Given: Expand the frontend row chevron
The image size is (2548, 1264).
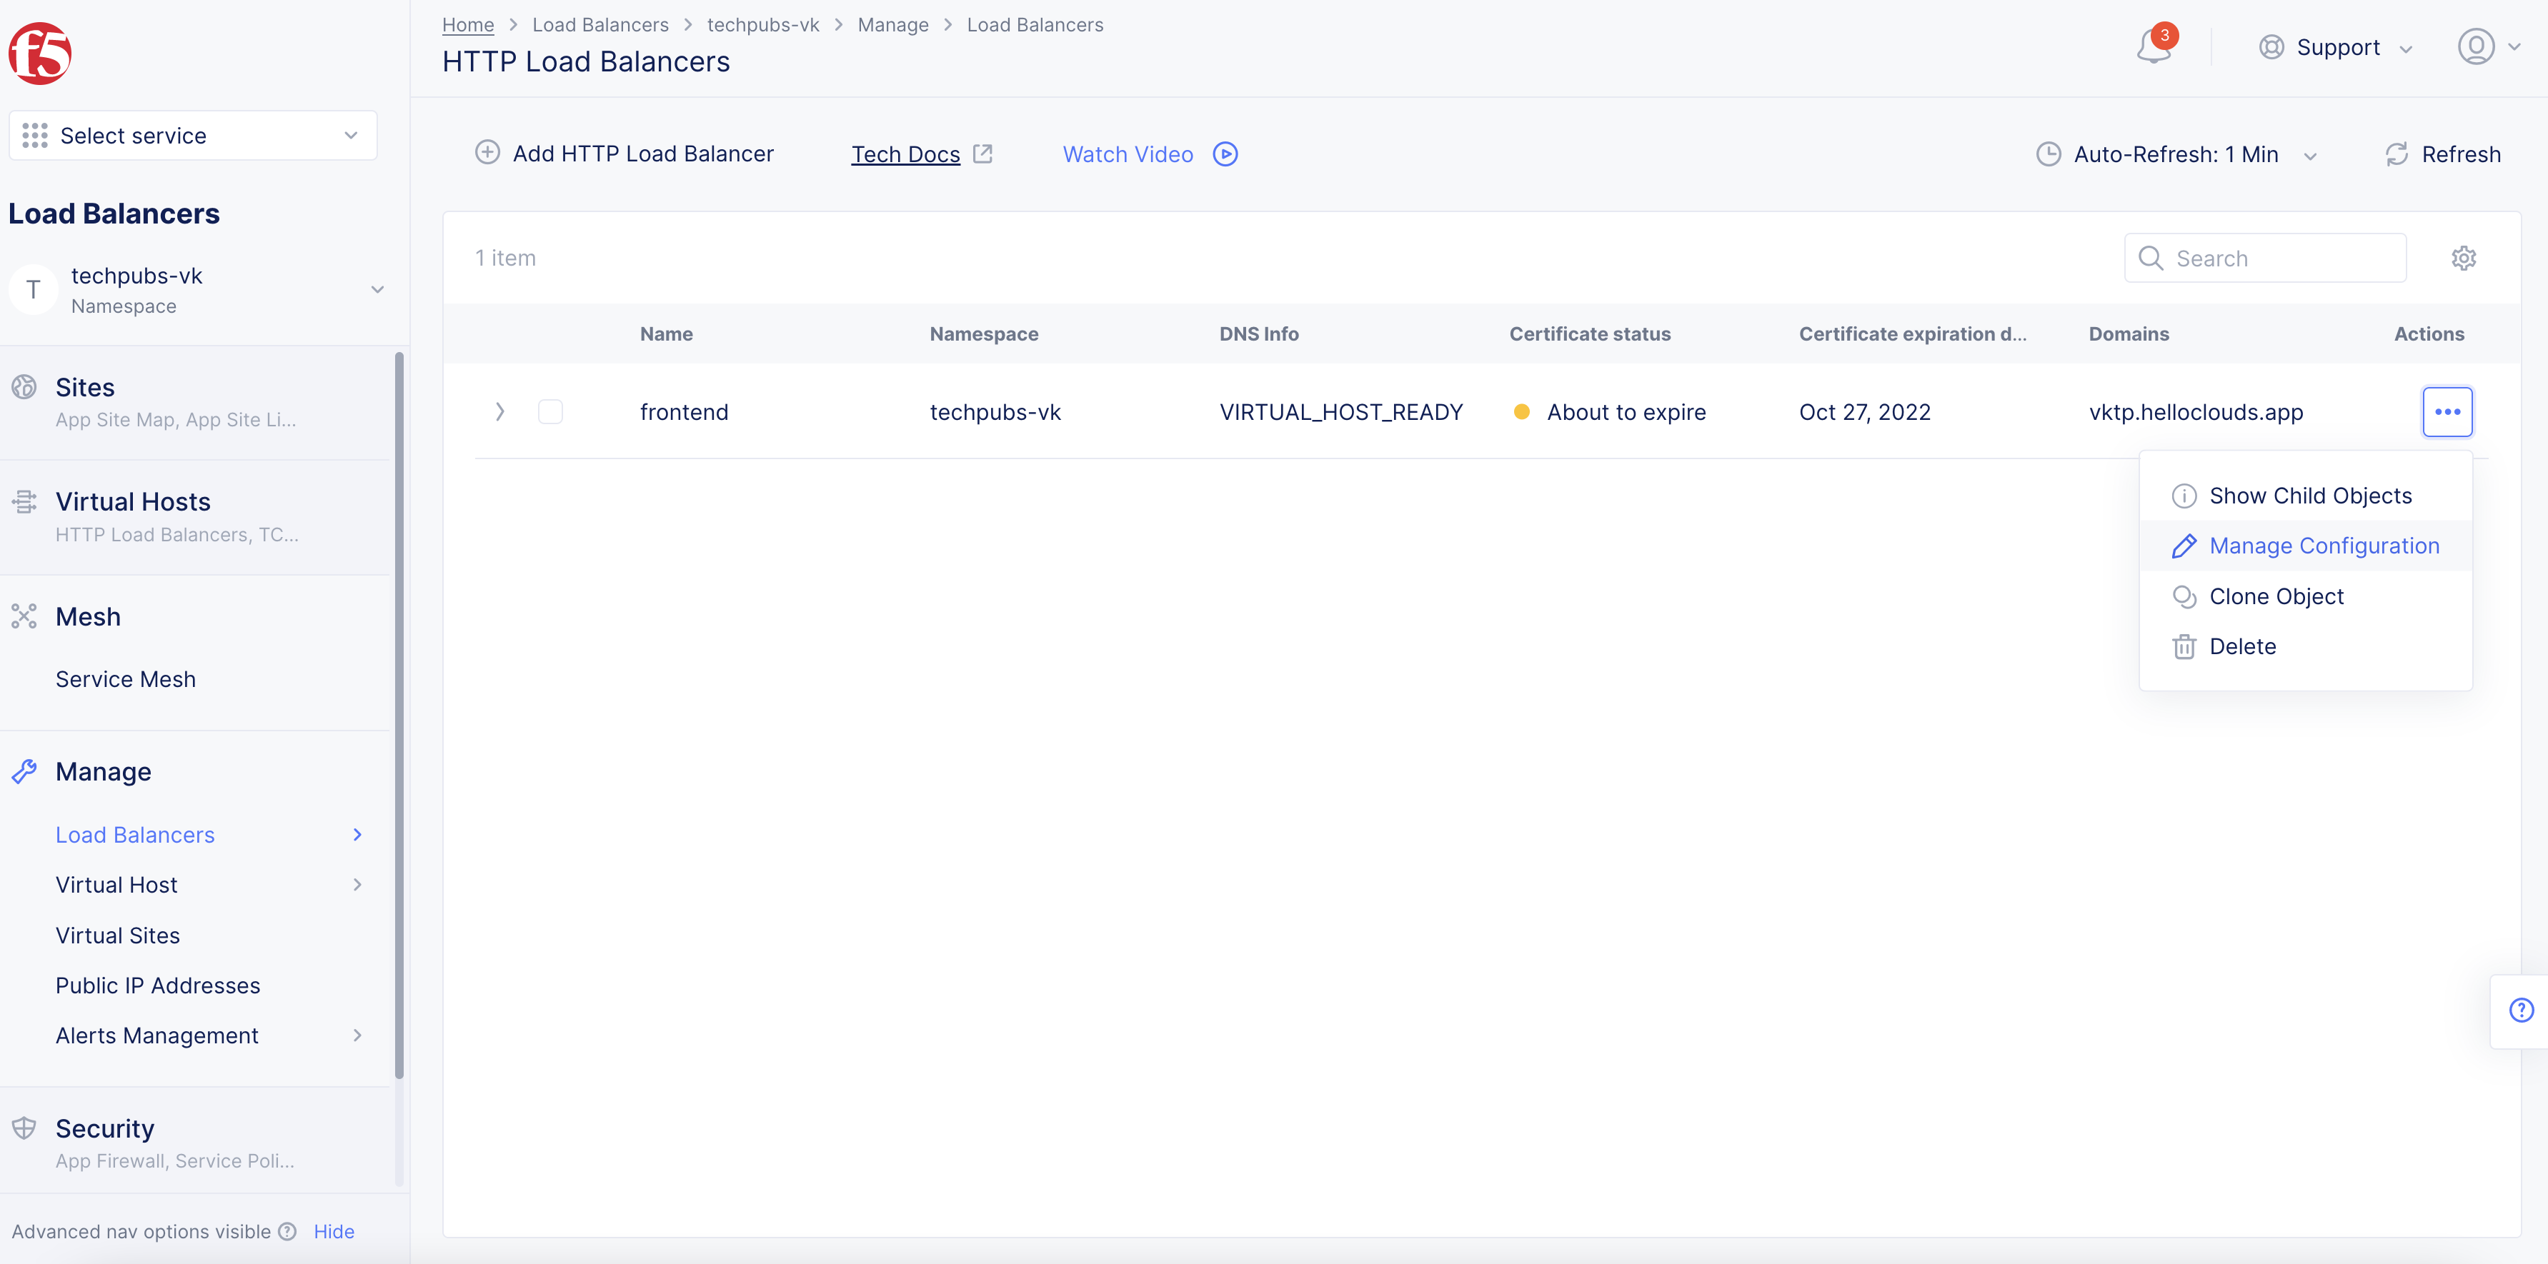Looking at the screenshot, I should pyautogui.click(x=500, y=412).
